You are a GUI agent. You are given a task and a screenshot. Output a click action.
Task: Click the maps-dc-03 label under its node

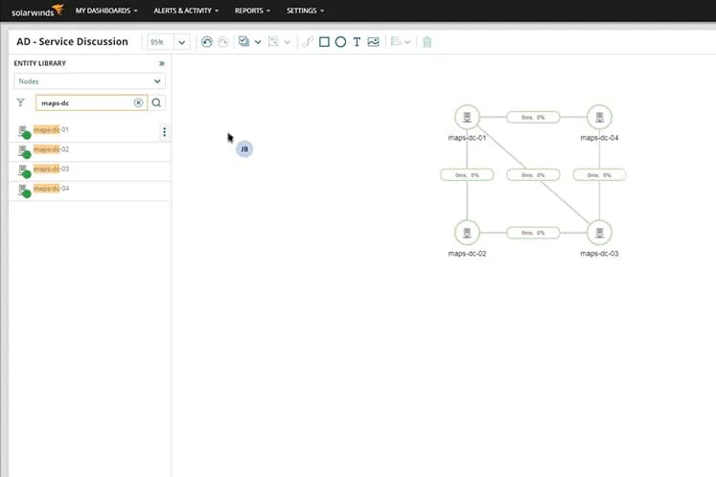pos(599,253)
